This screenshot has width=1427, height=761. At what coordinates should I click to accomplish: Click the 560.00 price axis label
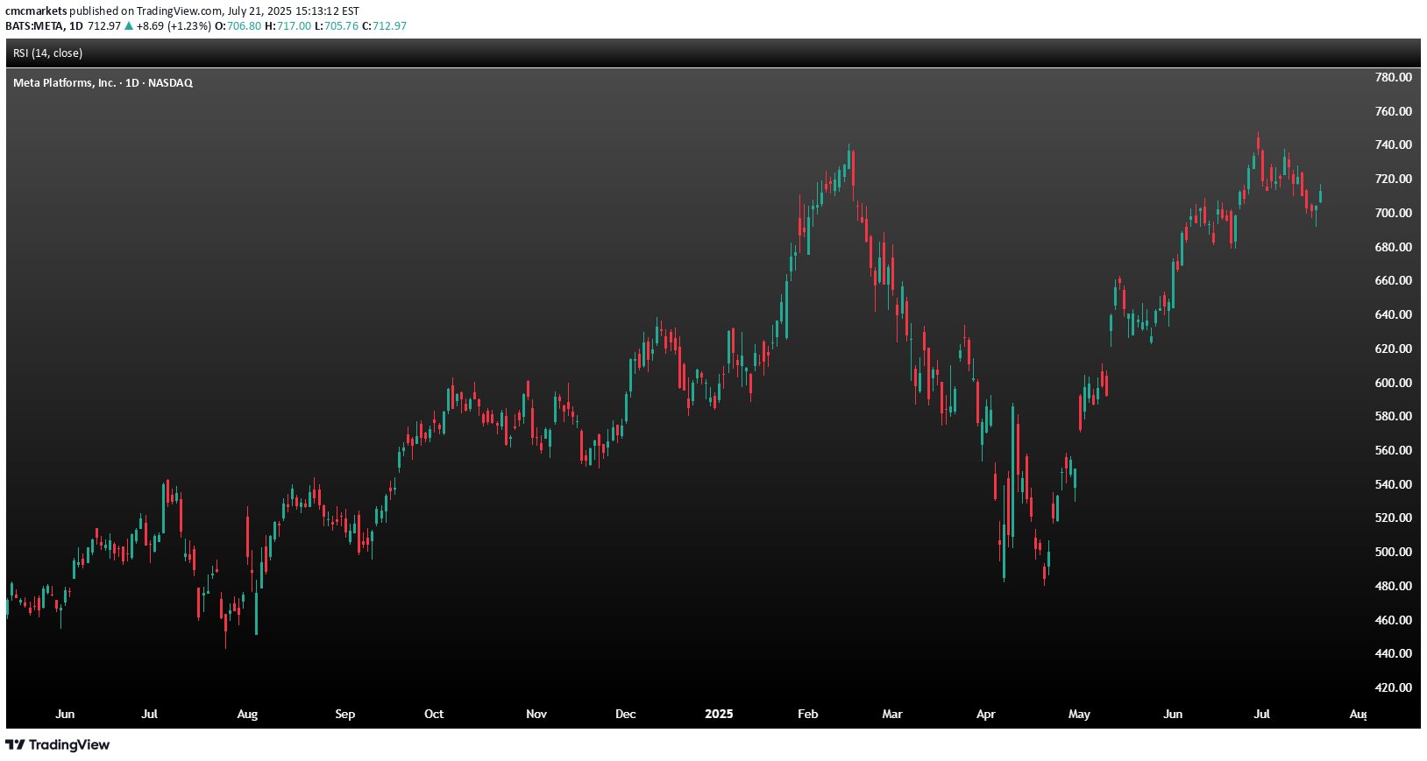(1394, 450)
